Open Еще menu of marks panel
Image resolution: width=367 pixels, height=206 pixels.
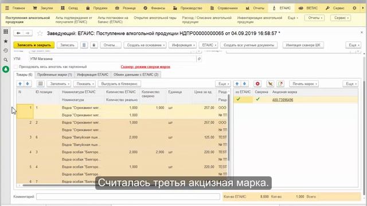[350, 84]
